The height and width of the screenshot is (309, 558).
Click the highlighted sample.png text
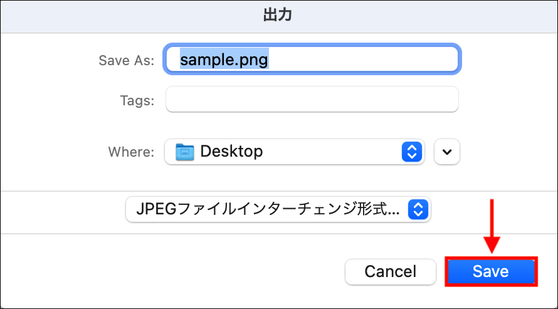[224, 59]
